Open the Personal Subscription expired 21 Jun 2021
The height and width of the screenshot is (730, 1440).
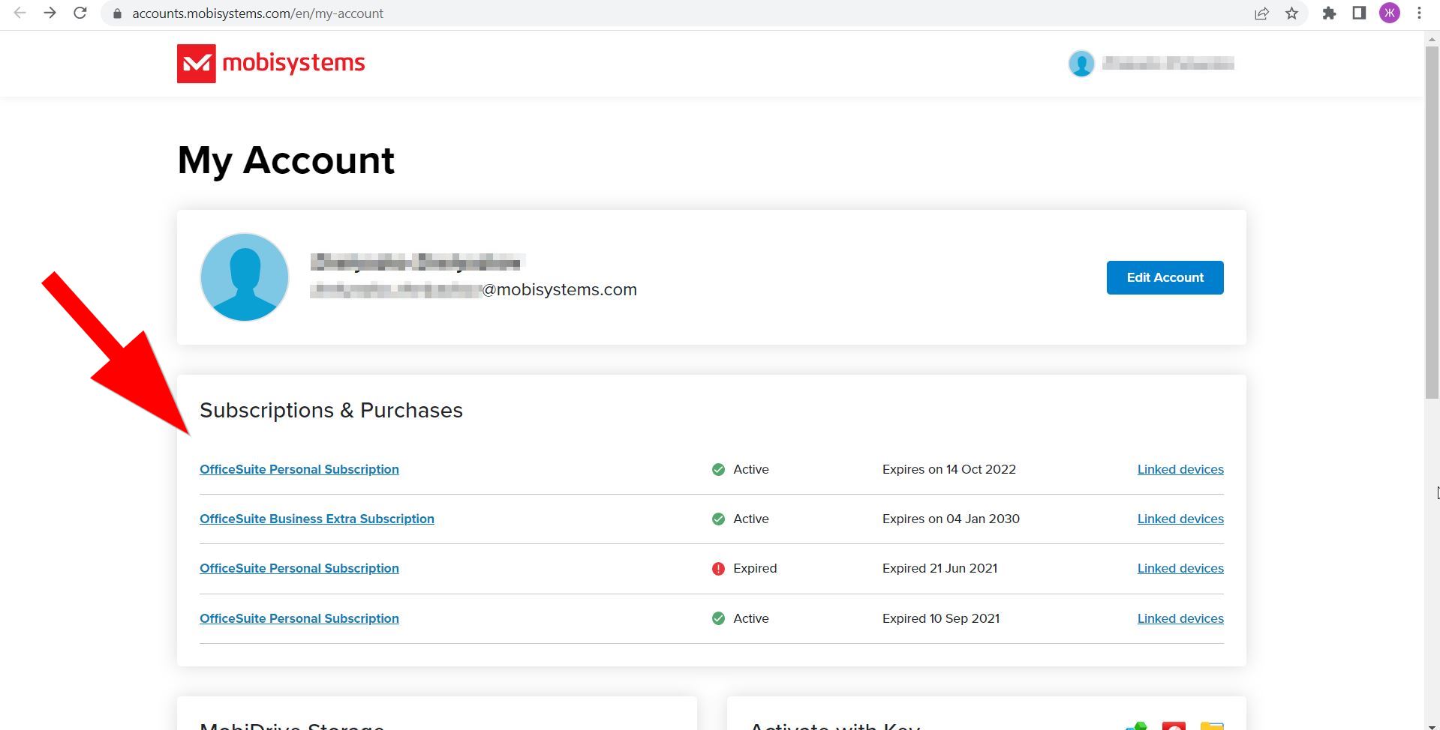pos(299,568)
